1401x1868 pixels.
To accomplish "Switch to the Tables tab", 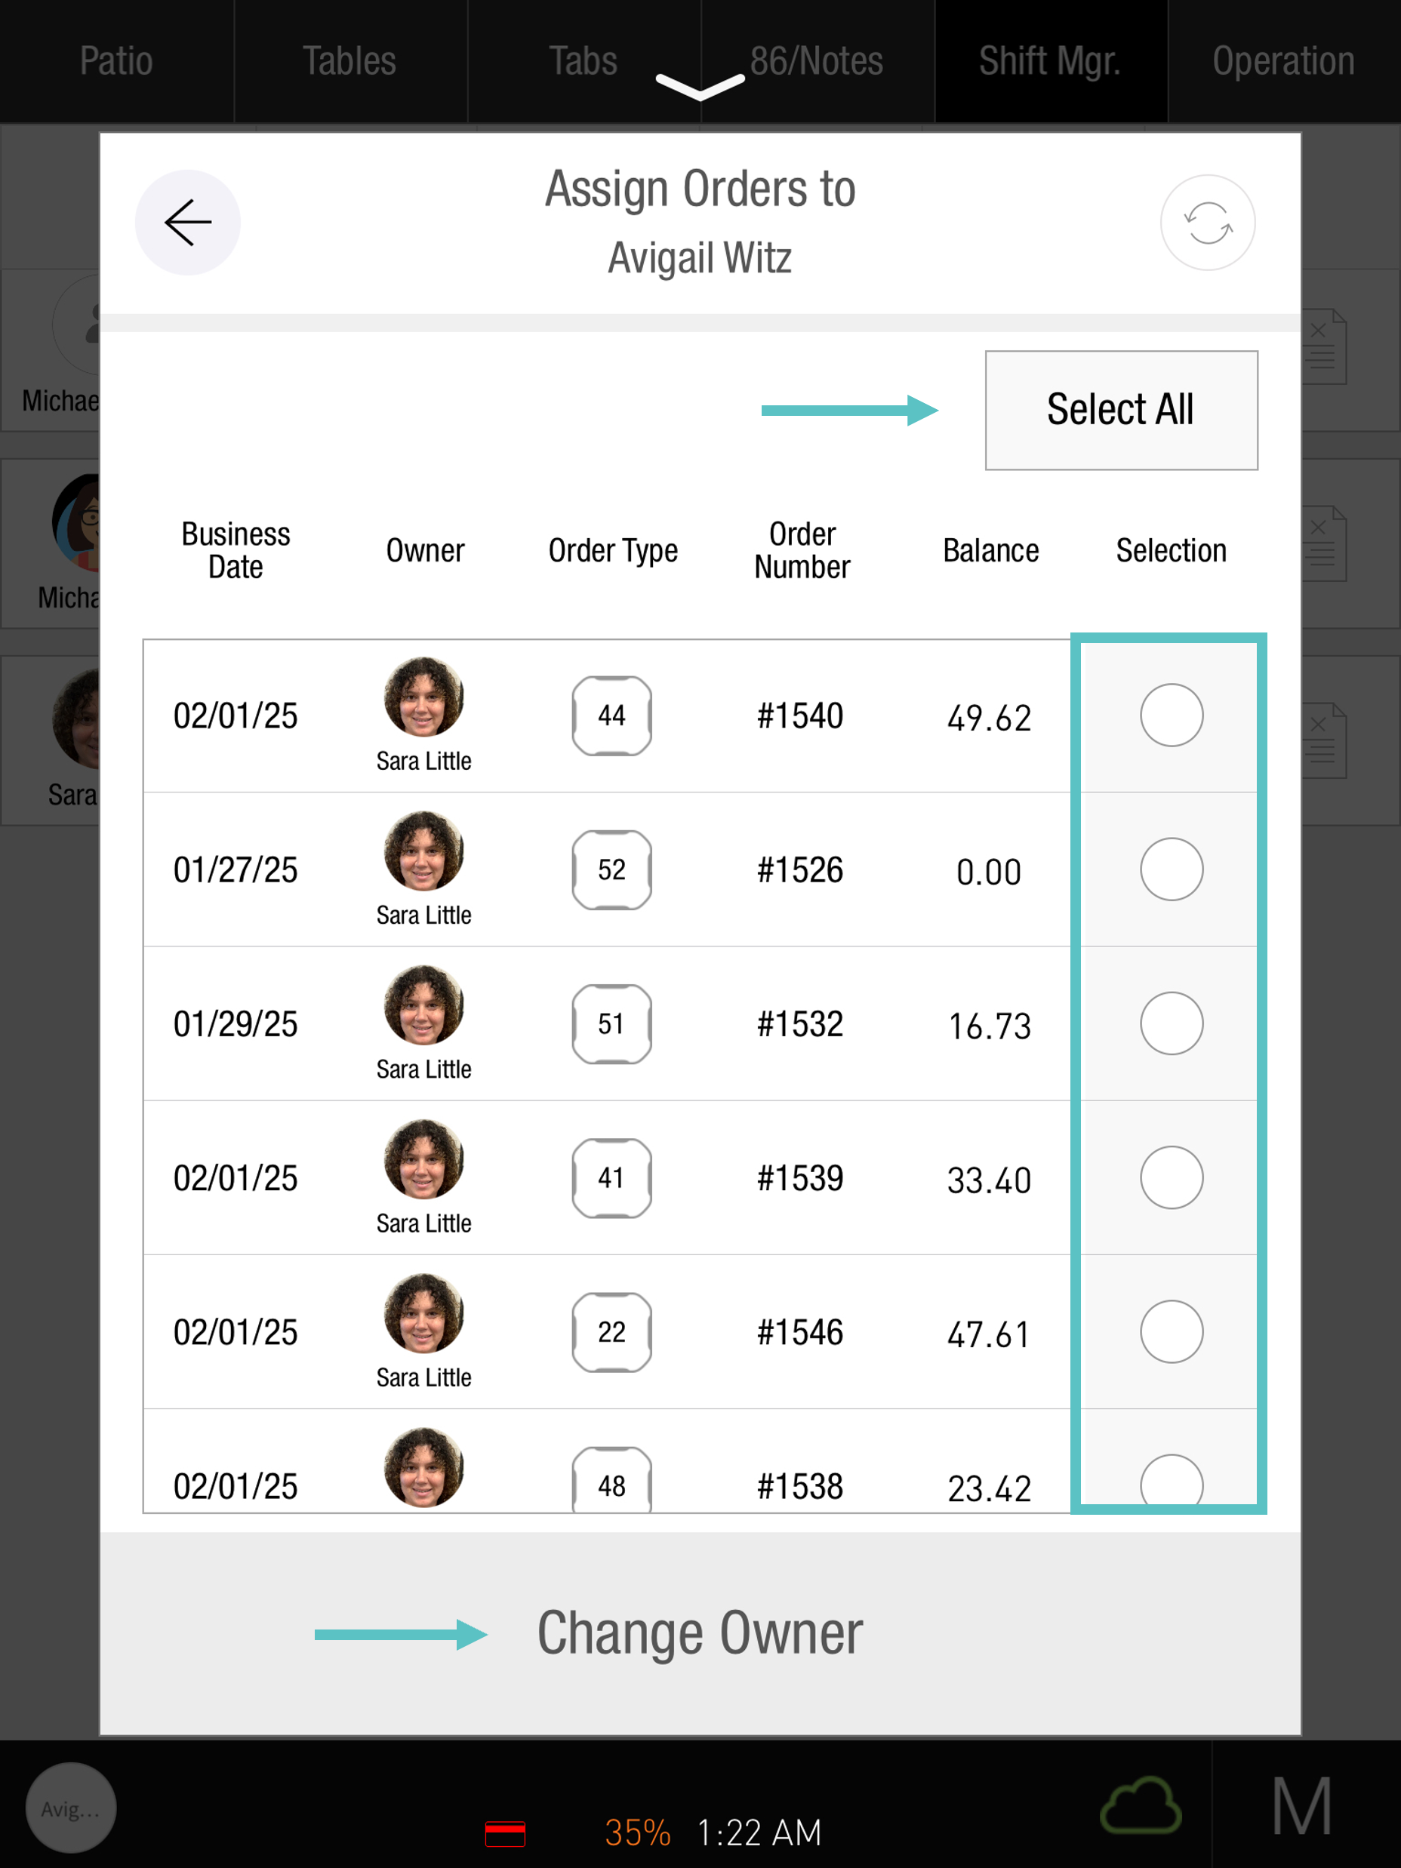I will pos(349,62).
